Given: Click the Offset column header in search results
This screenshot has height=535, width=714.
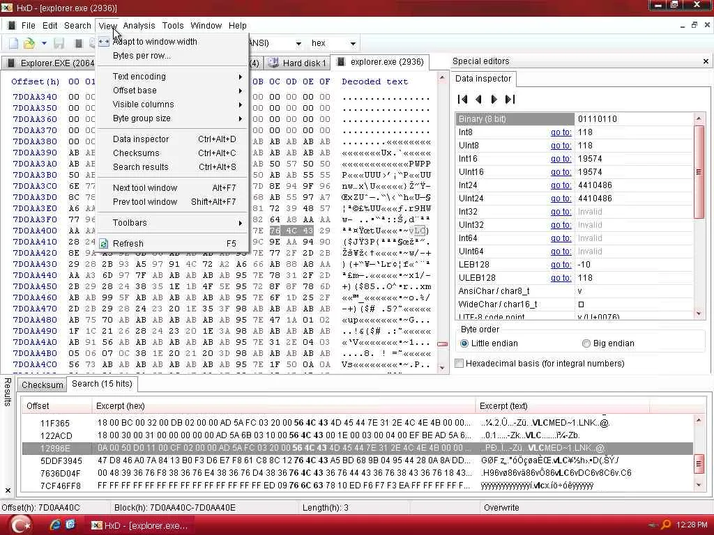Looking at the screenshot, I should tap(57, 406).
